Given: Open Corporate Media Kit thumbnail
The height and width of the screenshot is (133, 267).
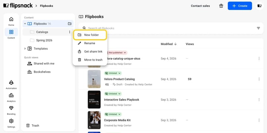Looking at the screenshot, I should point(94,120).
